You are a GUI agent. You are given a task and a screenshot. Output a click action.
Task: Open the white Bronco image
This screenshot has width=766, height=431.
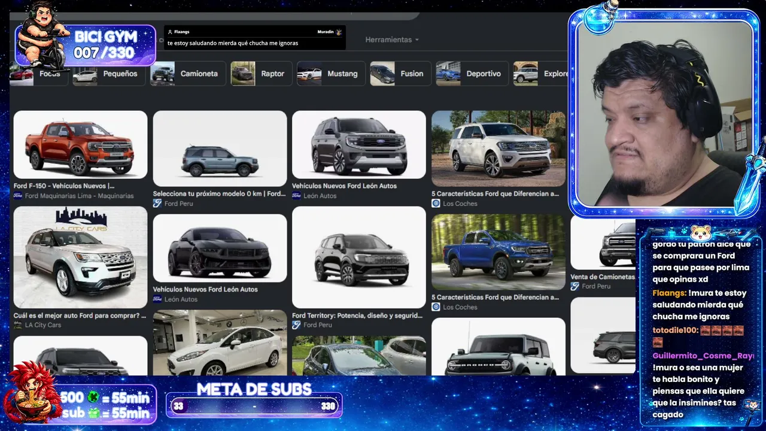pyautogui.click(x=498, y=347)
